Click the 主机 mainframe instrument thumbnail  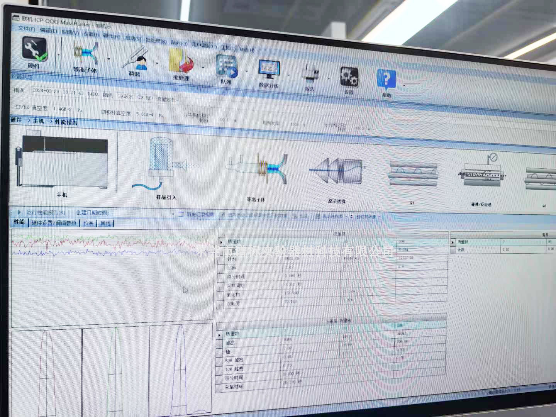point(62,162)
